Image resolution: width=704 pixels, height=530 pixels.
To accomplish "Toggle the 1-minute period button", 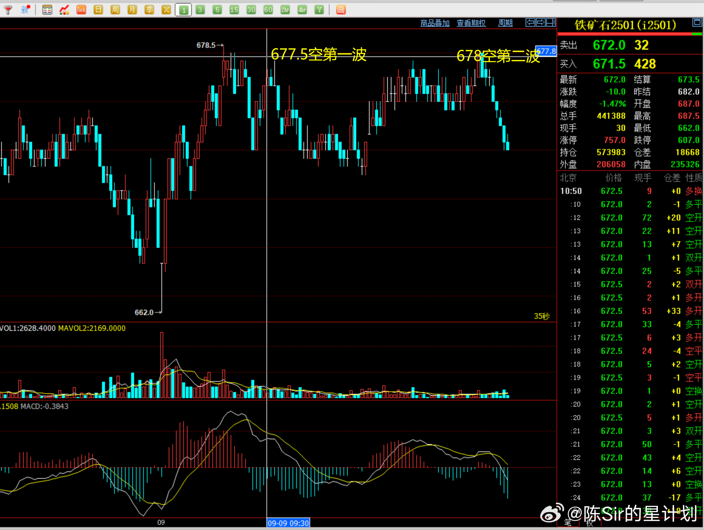I will [x=183, y=10].
